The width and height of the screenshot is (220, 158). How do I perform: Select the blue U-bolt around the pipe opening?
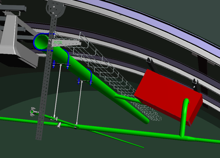42,42
